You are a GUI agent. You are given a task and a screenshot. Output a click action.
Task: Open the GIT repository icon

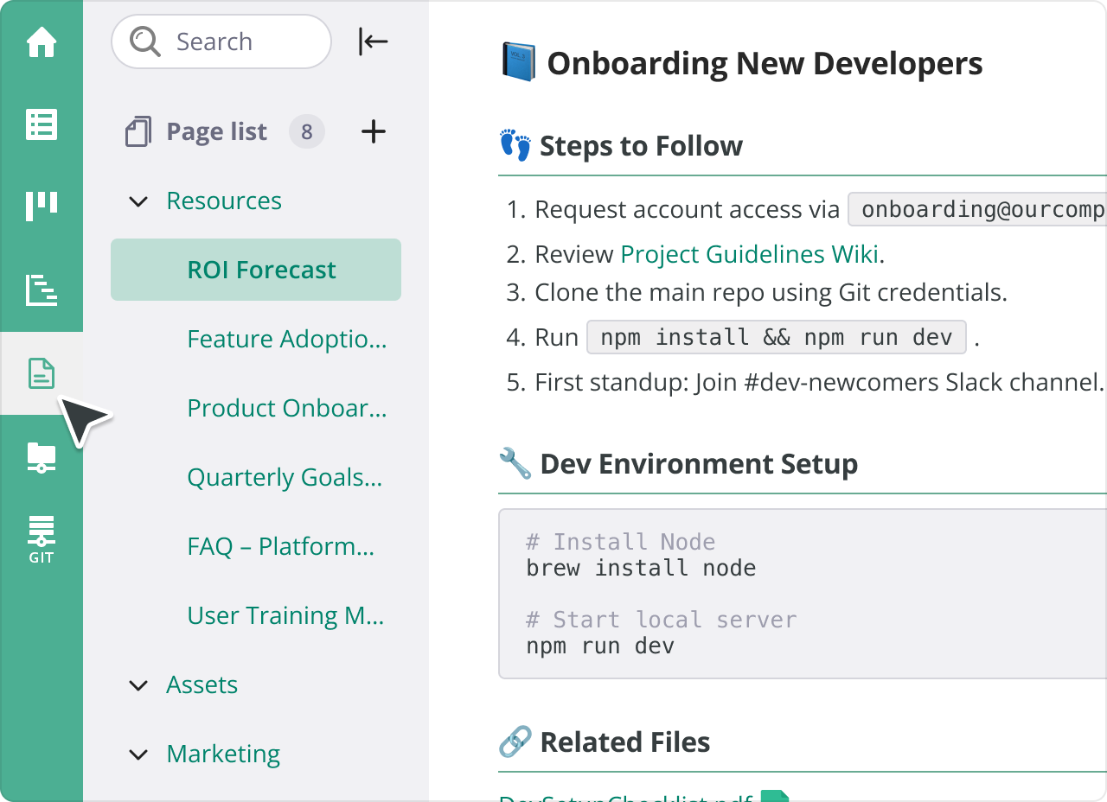pyautogui.click(x=42, y=539)
